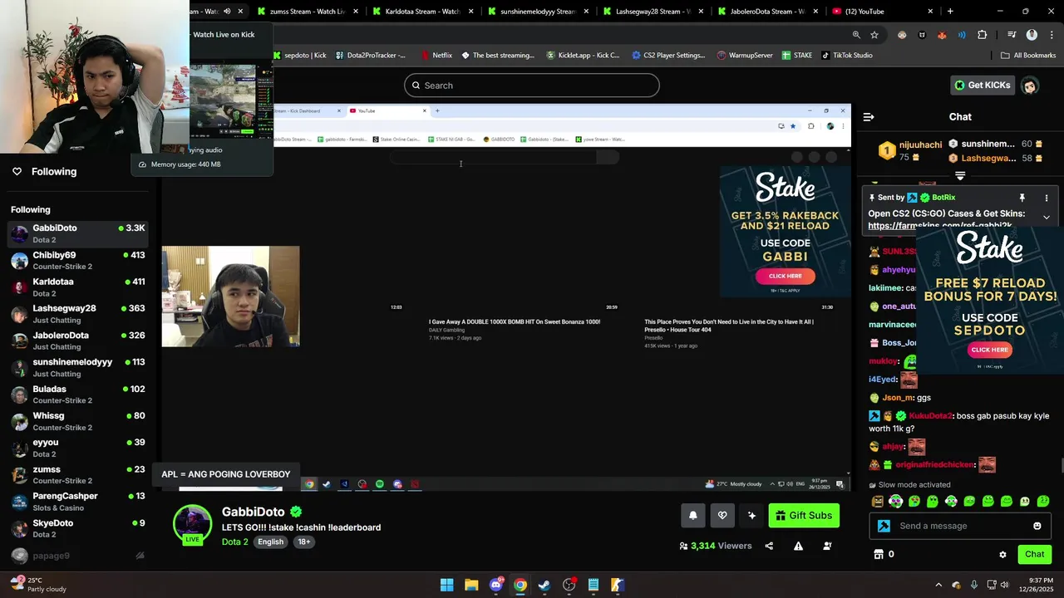This screenshot has height=598, width=1064.
Task: Open Windows Start menu
Action: pos(447,585)
